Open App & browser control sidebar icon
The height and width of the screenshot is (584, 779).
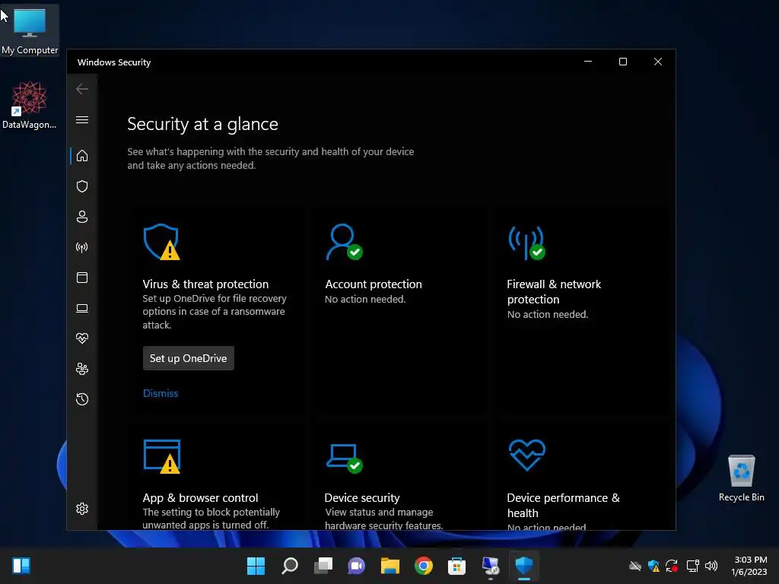(x=82, y=278)
